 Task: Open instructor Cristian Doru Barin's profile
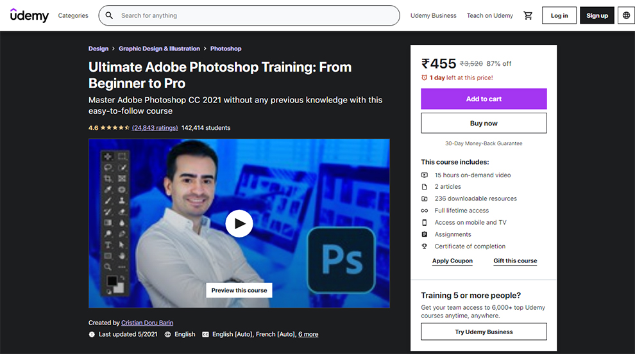[147, 323]
